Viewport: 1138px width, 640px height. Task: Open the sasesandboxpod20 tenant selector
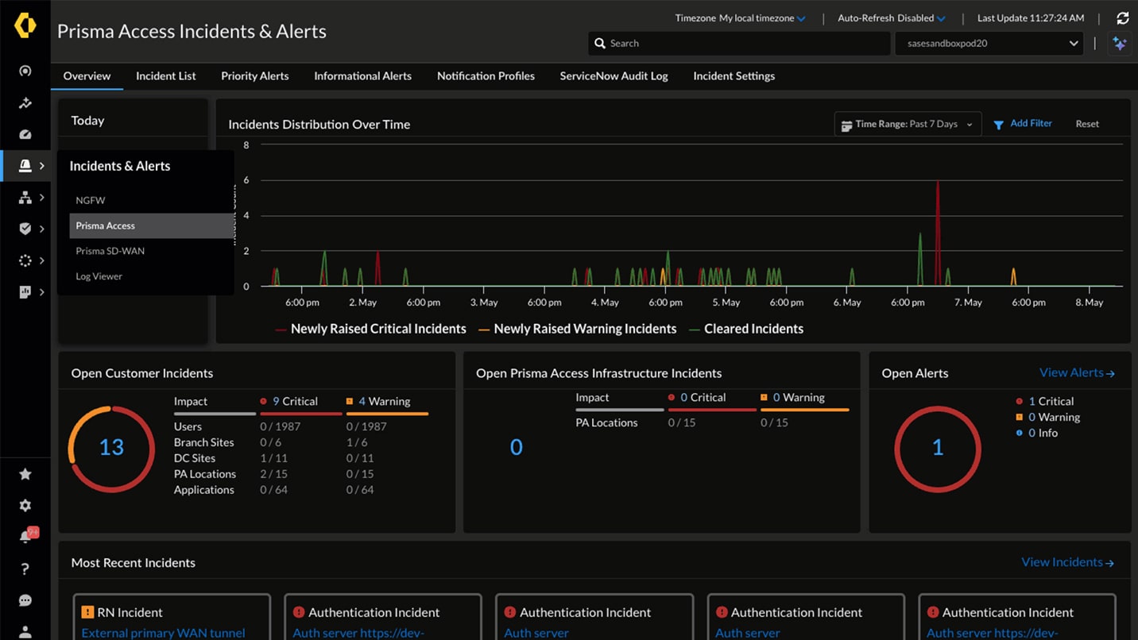tap(989, 44)
